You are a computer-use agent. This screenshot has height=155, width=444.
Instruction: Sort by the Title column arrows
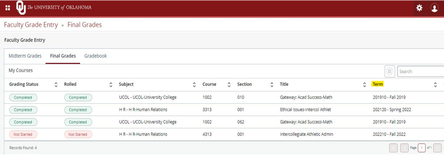click(364, 85)
